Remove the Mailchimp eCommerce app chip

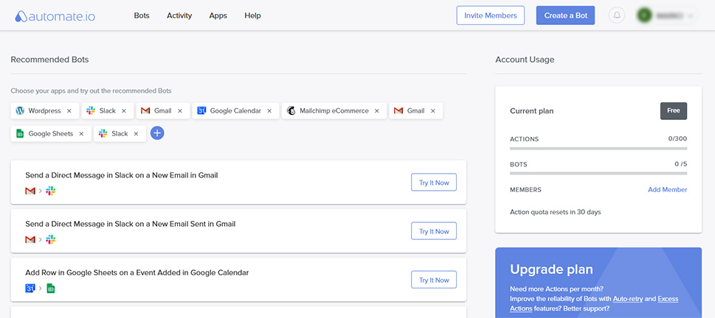tap(376, 111)
